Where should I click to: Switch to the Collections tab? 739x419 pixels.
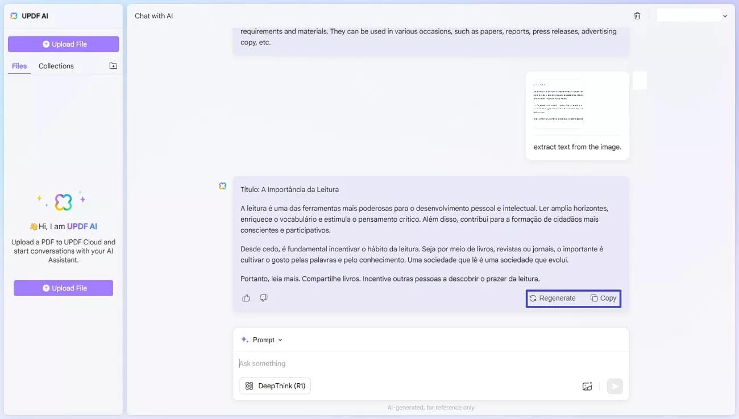tap(56, 66)
